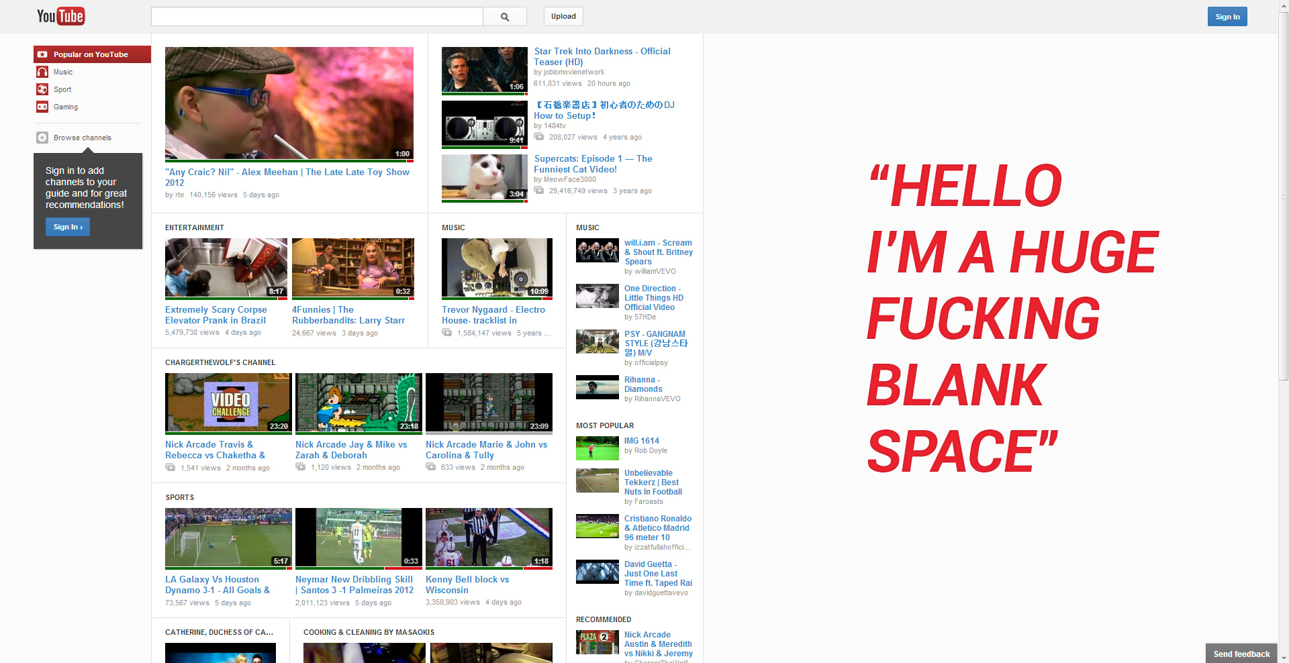This screenshot has width=1289, height=663.
Task: Open the PSY Gangnam Style thumbnail
Action: click(x=598, y=342)
